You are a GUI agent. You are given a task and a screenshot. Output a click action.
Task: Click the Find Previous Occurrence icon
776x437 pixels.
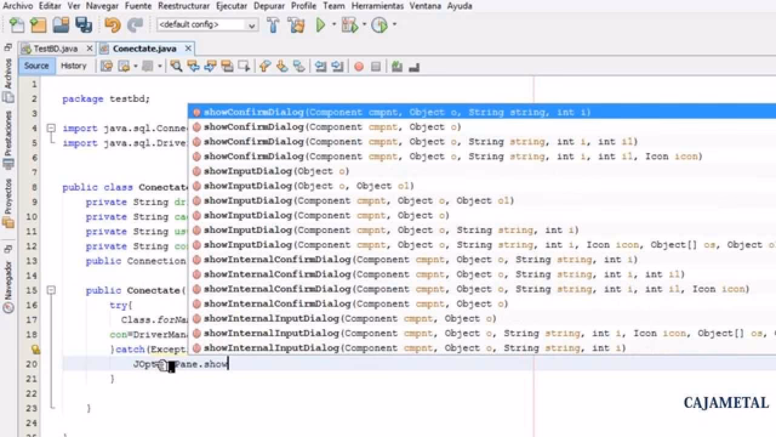tap(193, 66)
